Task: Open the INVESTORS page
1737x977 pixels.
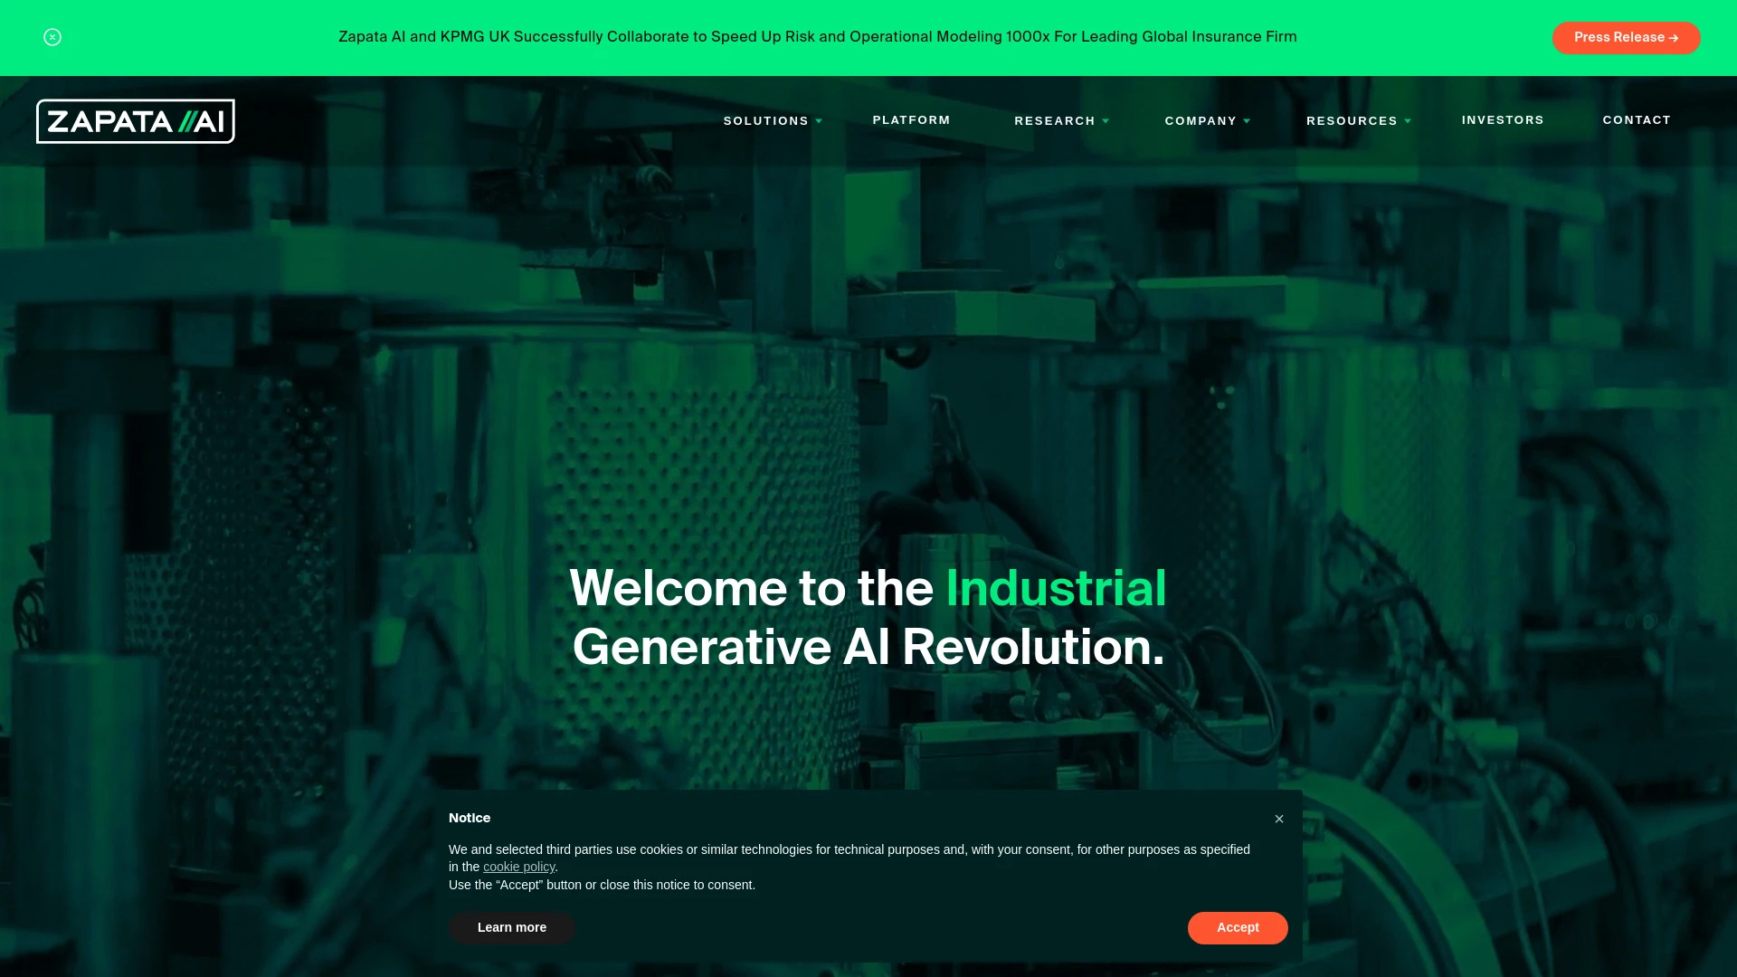Action: click(x=1504, y=120)
